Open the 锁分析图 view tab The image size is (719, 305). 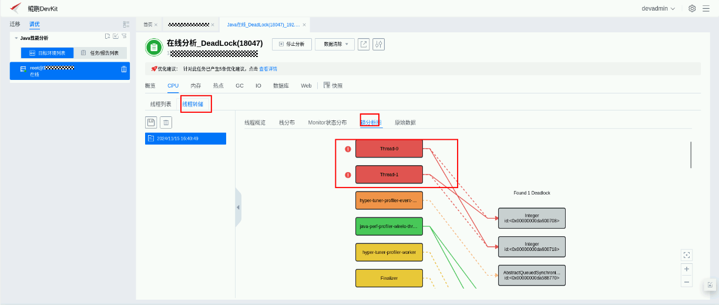click(371, 123)
